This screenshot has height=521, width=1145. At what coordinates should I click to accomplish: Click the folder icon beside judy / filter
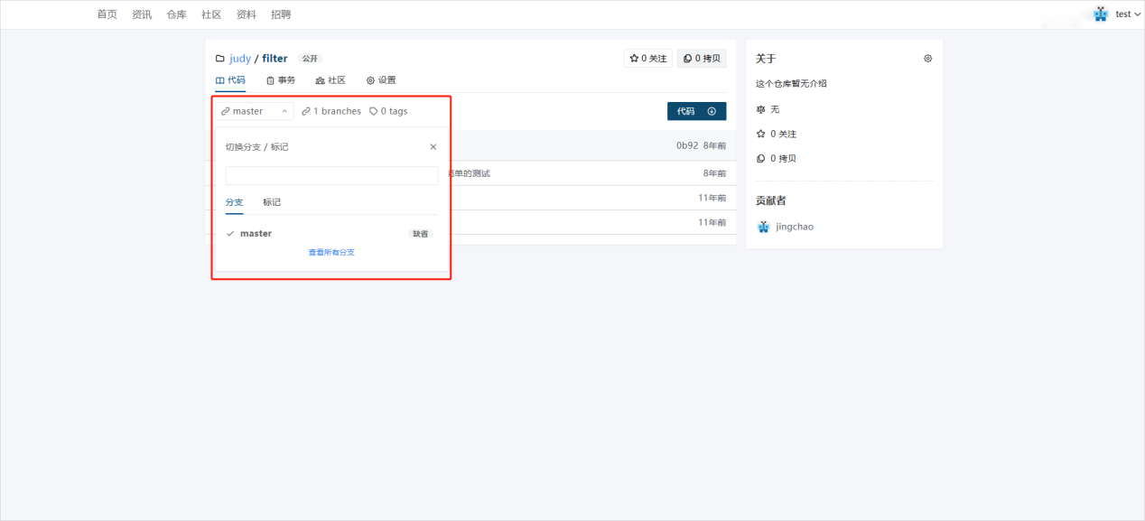[219, 59]
